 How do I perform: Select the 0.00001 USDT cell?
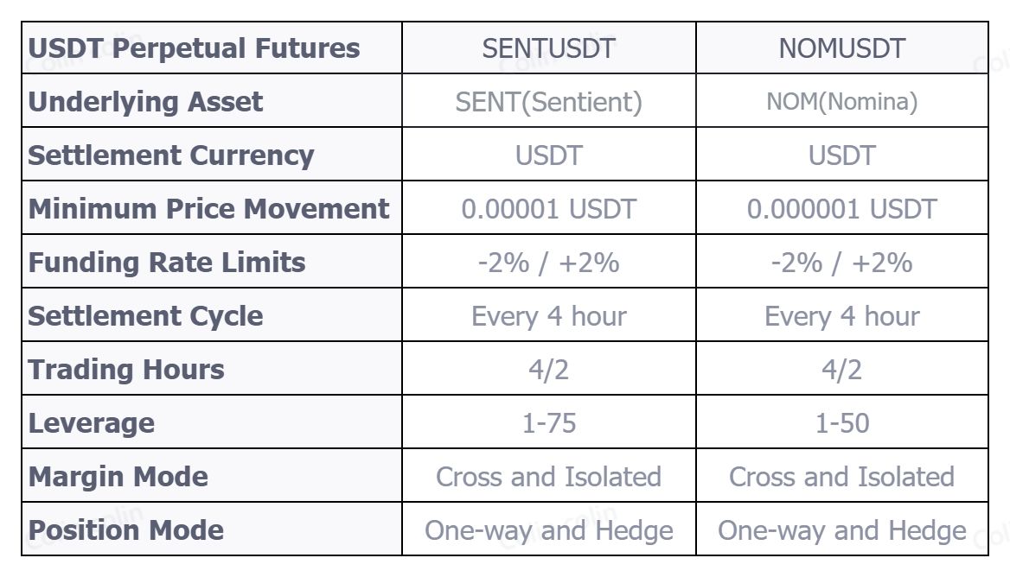548,209
